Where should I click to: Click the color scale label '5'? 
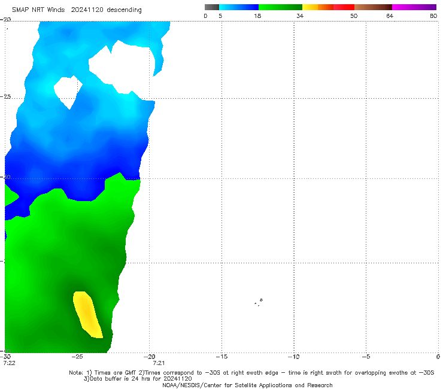pyautogui.click(x=220, y=16)
